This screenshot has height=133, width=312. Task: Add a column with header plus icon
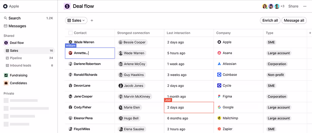coord(310,33)
